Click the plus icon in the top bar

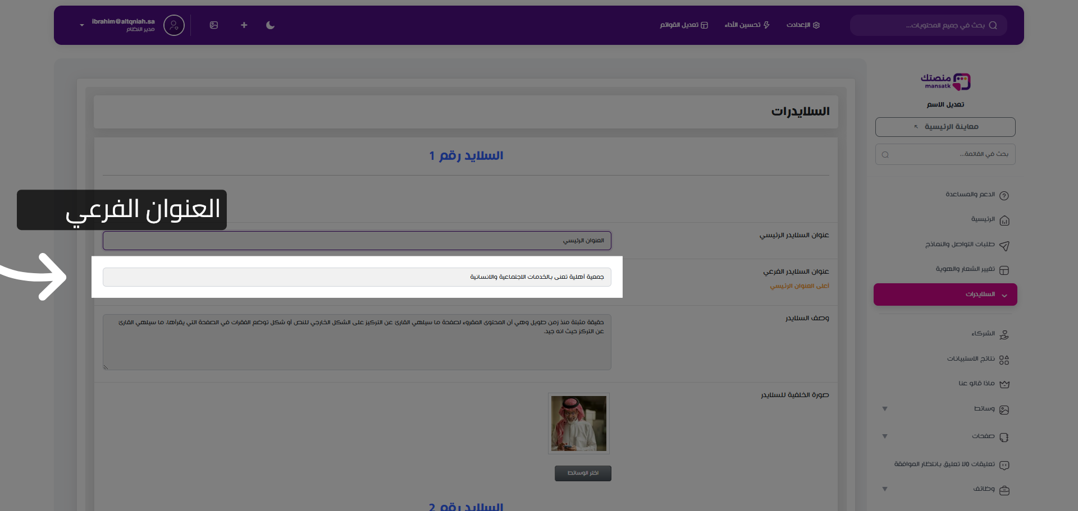coord(244,25)
